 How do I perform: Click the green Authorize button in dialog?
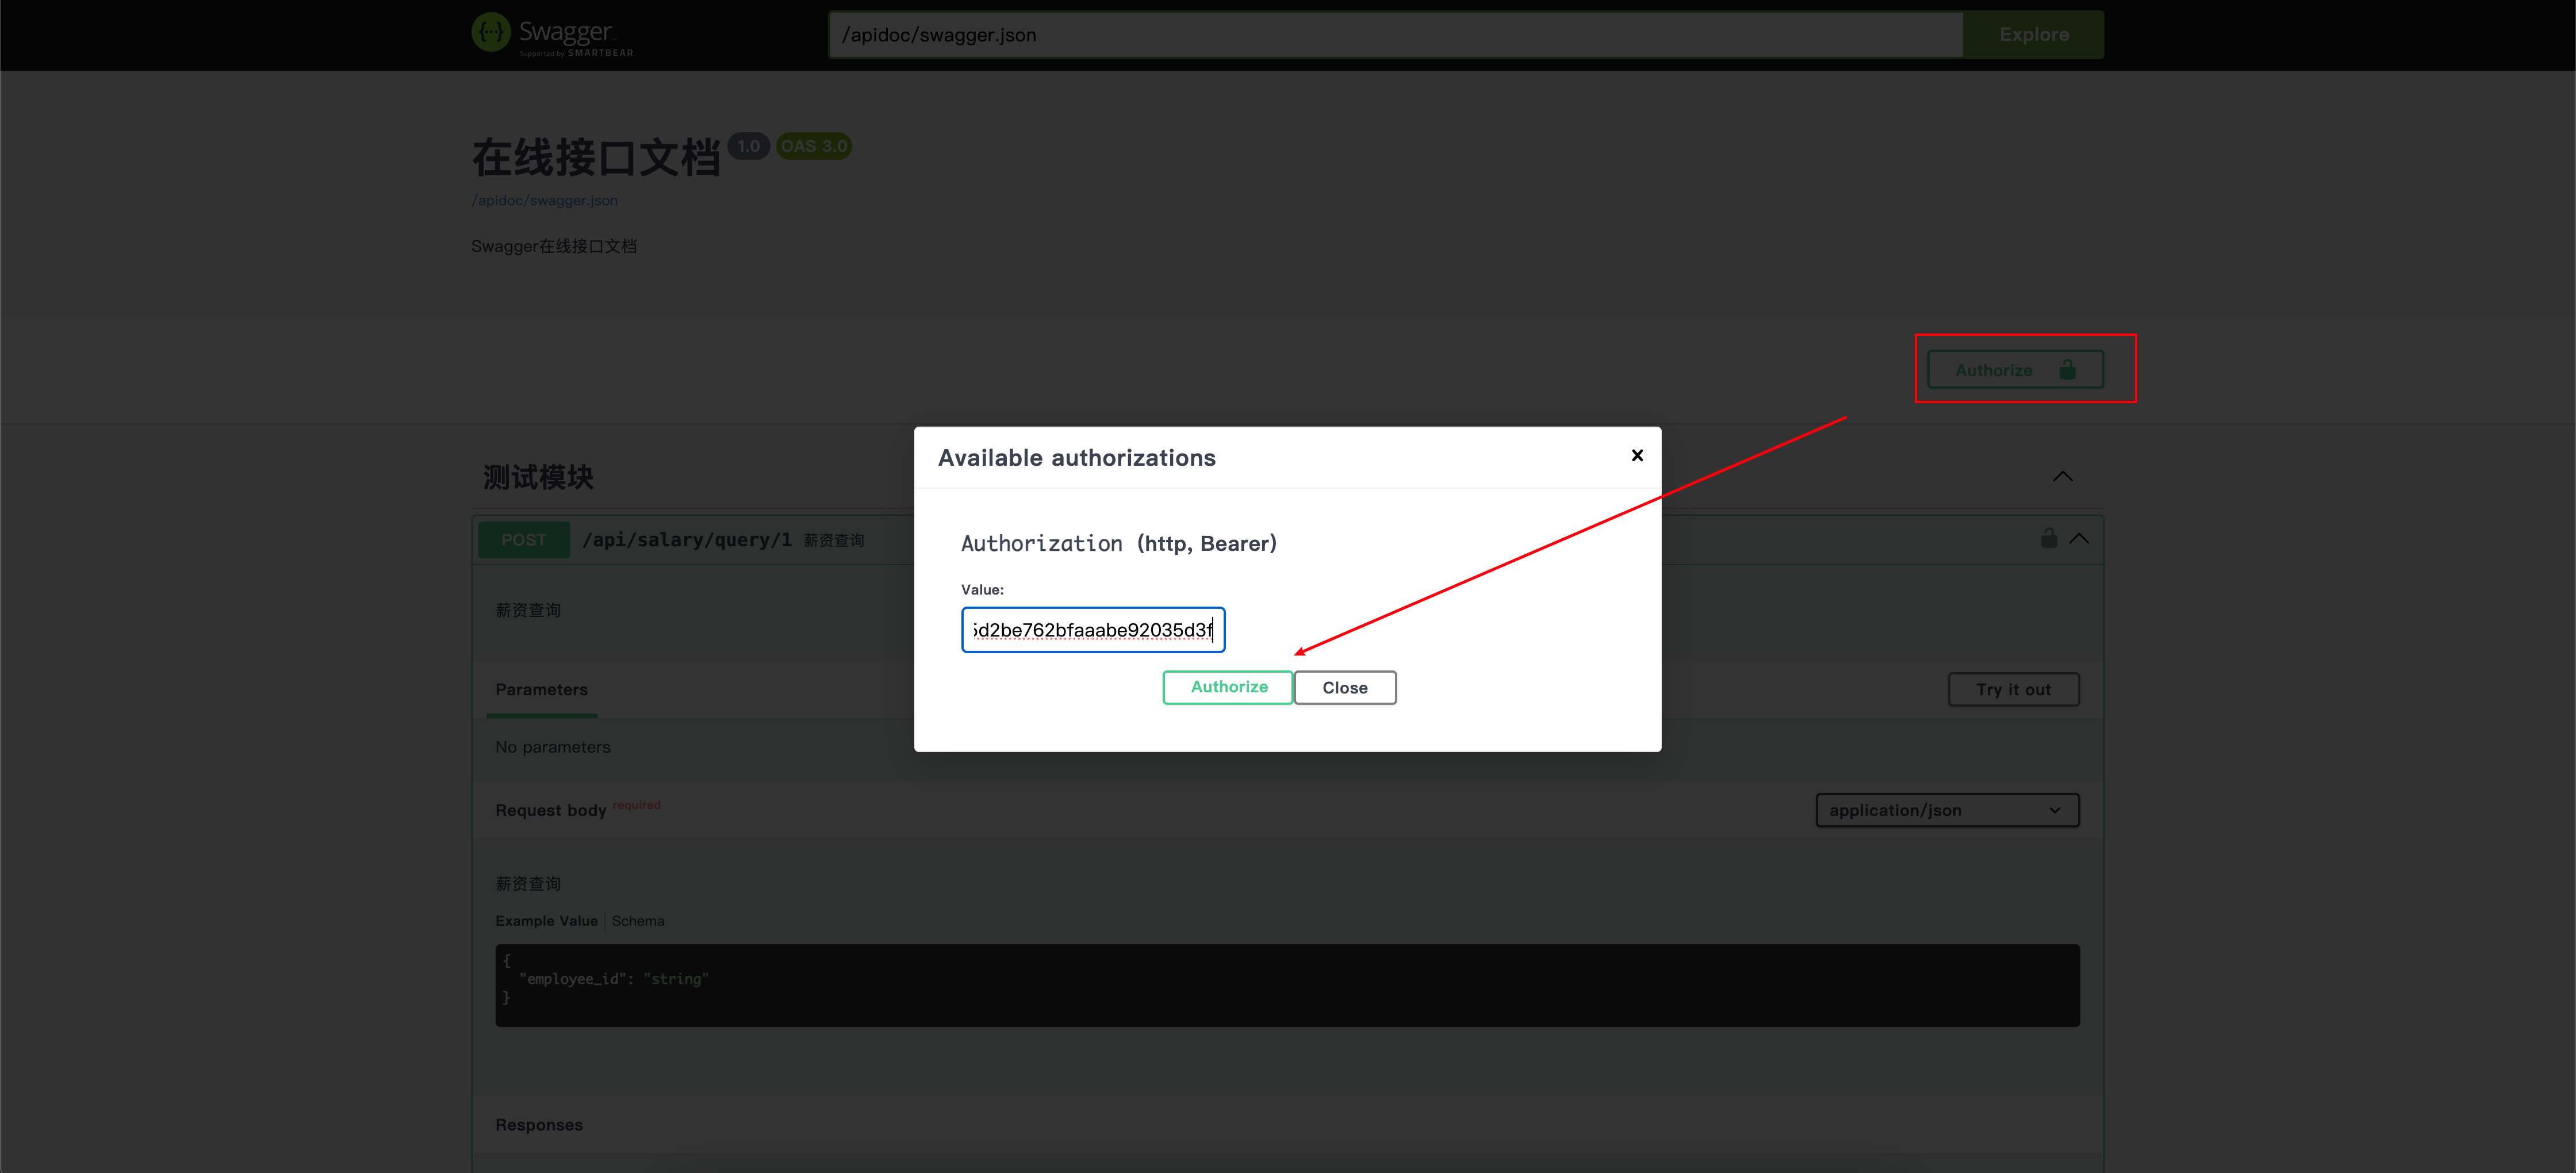pyautogui.click(x=1228, y=687)
